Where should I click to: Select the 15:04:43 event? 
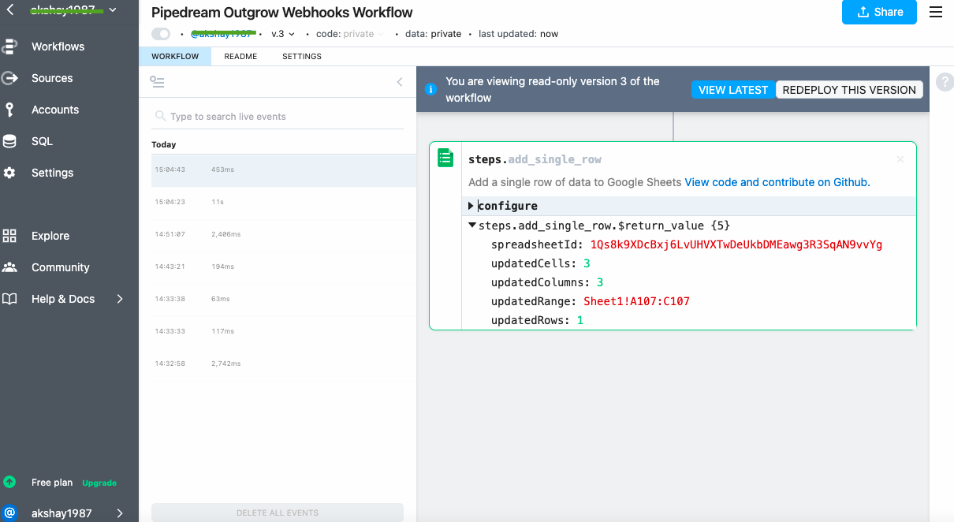pos(284,170)
